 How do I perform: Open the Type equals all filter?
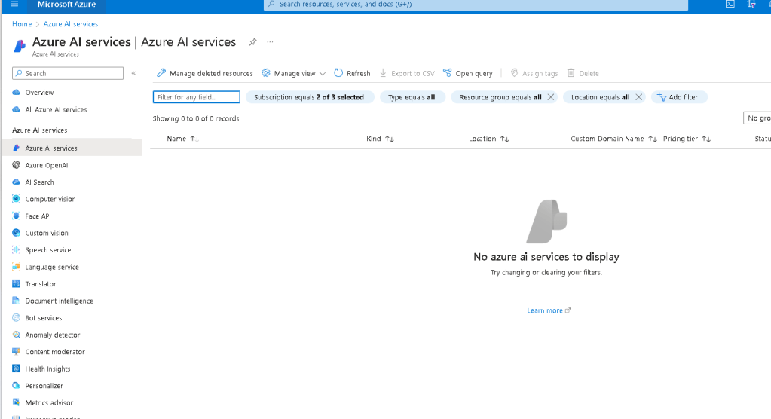tap(412, 97)
